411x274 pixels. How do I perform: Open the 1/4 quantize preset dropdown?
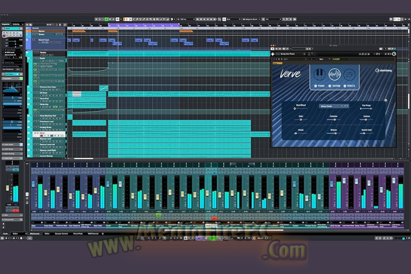point(273,19)
